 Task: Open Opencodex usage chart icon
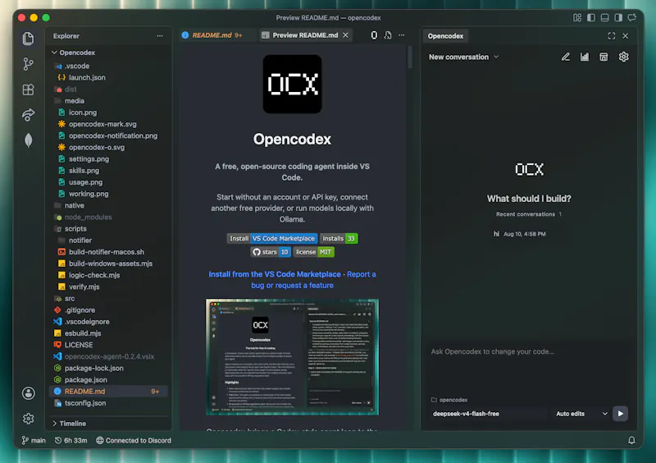(x=585, y=57)
